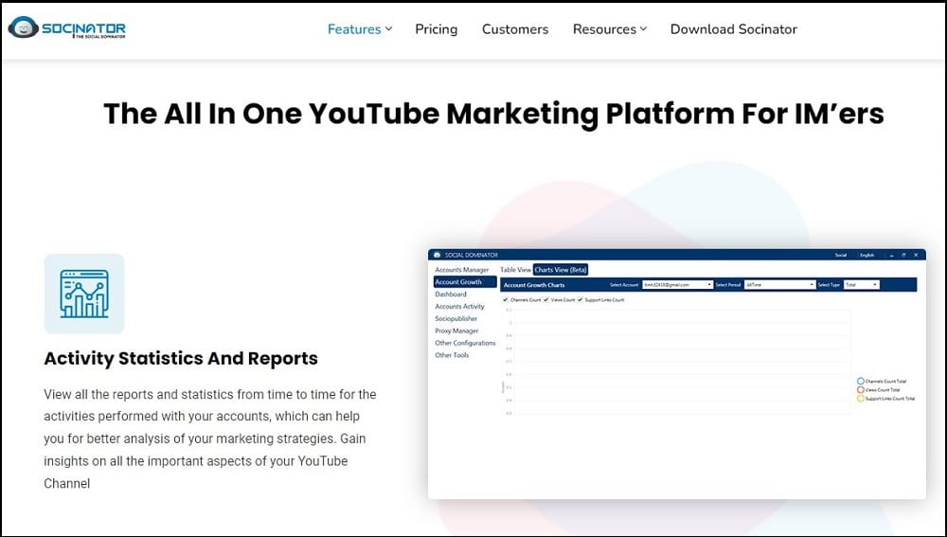Viewport: 947px width, 537px height.
Task: Click the Account Growth Charts title
Action: [x=534, y=284]
